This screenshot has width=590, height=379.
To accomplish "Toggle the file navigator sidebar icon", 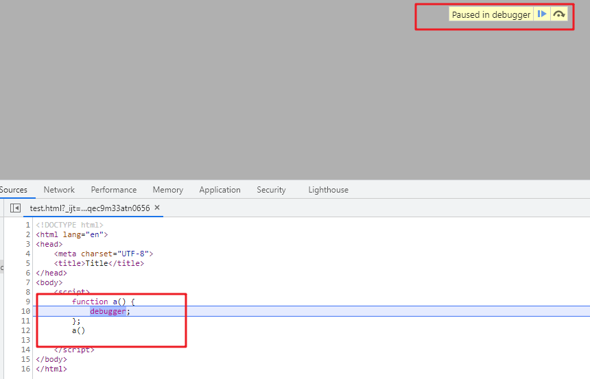I will point(15,208).
